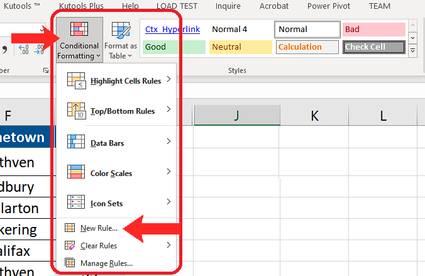Click the cell containing 'kering'
425x276 pixels.
pos(26,229)
